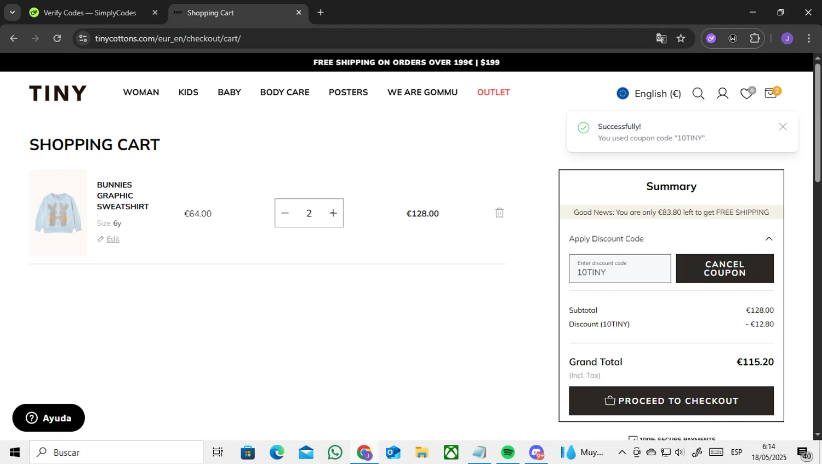Open the English (€) language selector
Screen dimensions: 822x464
[649, 94]
